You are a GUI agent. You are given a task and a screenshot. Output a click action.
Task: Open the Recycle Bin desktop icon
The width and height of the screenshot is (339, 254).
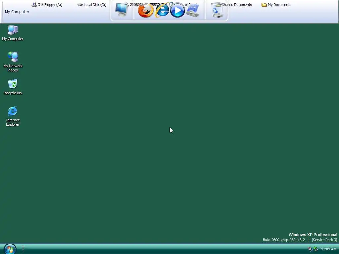(13, 87)
